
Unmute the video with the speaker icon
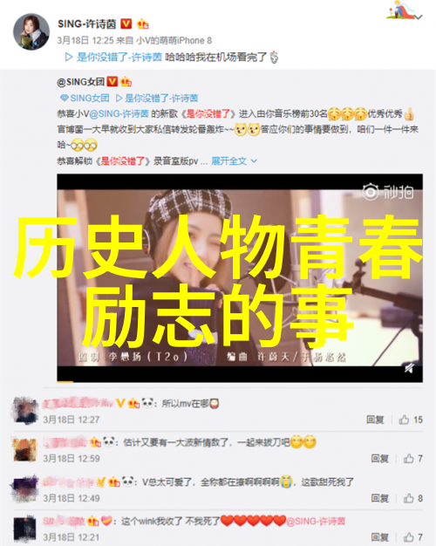(x=409, y=368)
